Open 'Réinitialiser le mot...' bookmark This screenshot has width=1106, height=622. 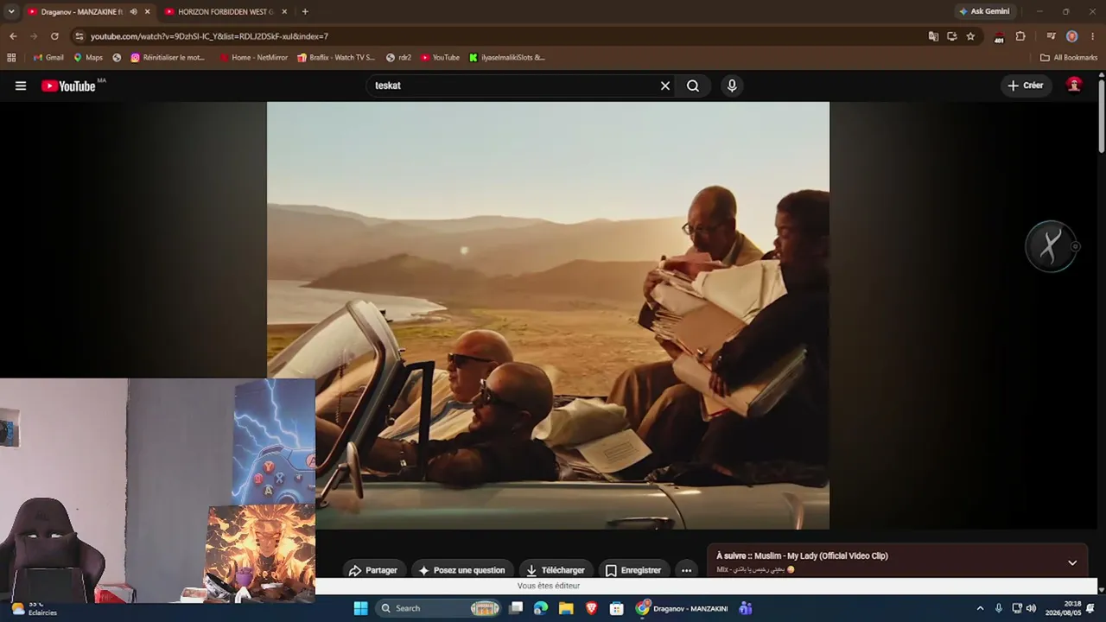tap(168, 58)
